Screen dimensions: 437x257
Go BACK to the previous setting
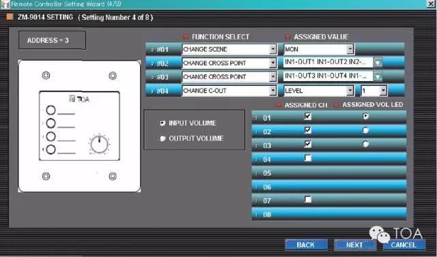(x=306, y=245)
